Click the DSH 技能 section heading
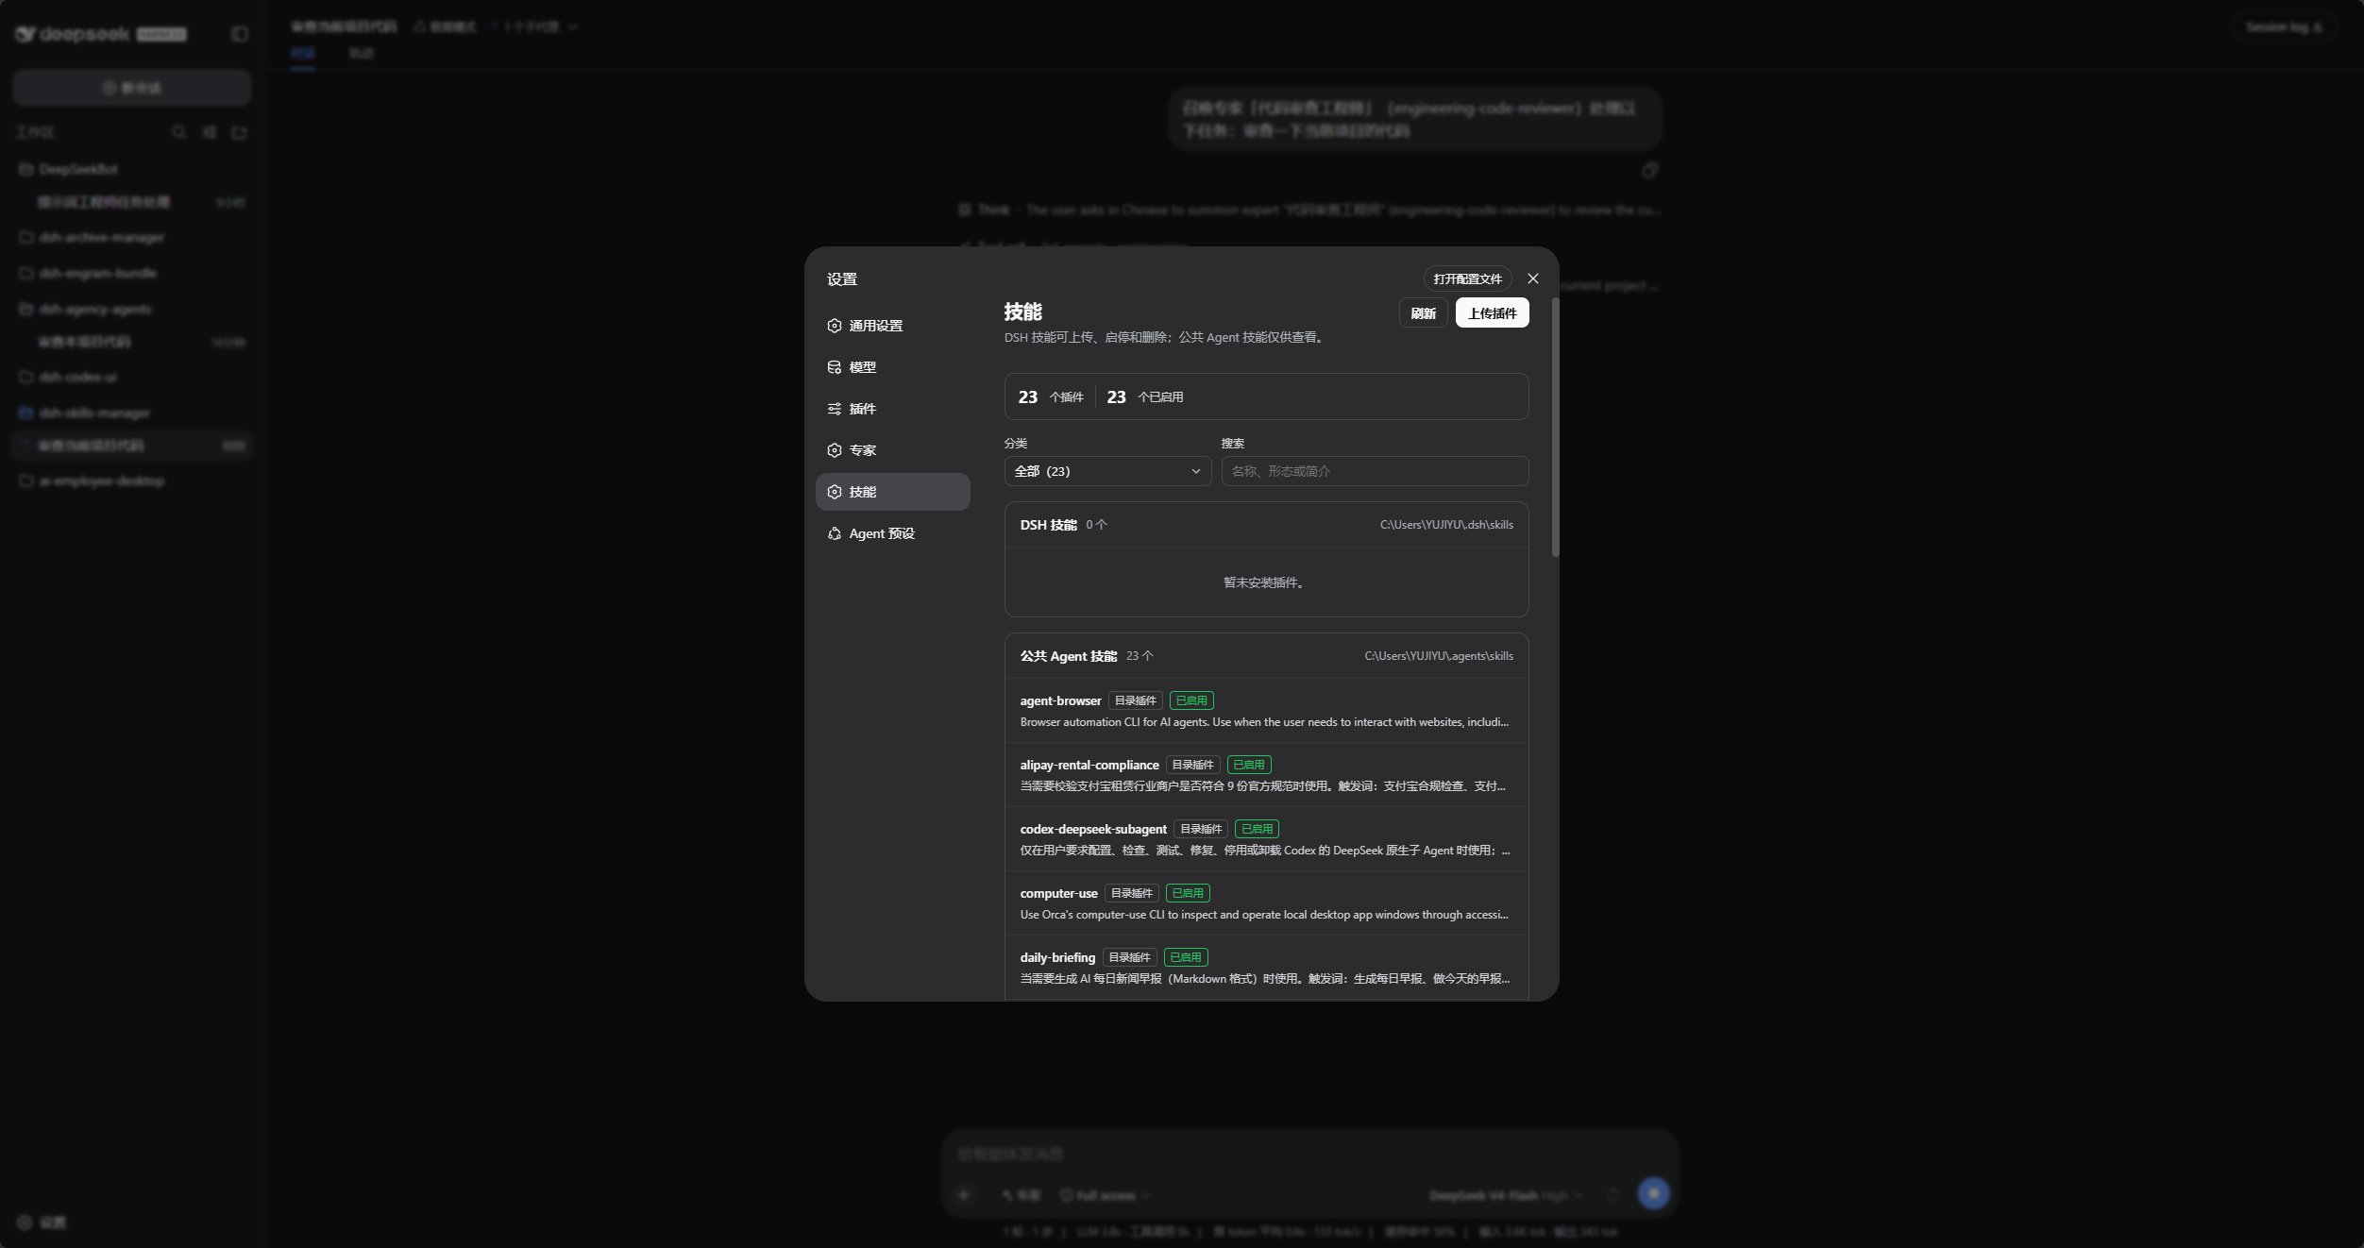Viewport: 2364px width, 1248px height. [x=1048, y=525]
